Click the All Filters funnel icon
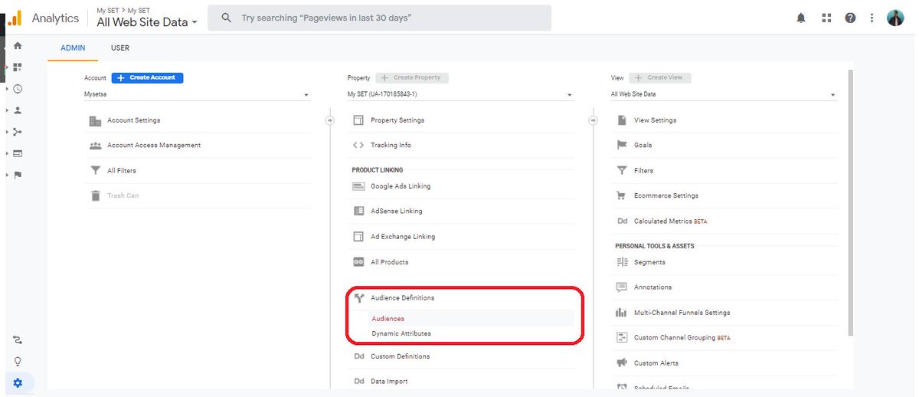The height and width of the screenshot is (397, 919). pos(95,171)
